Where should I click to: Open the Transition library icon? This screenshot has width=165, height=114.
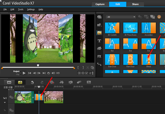pyautogui.click(x=99, y=33)
